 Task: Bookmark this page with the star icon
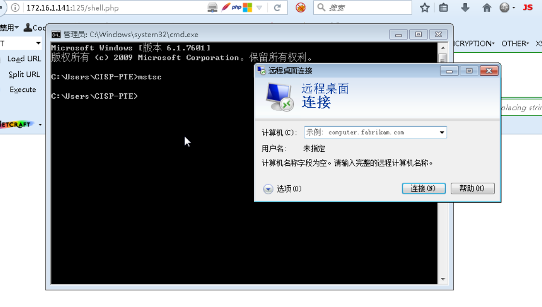point(424,8)
